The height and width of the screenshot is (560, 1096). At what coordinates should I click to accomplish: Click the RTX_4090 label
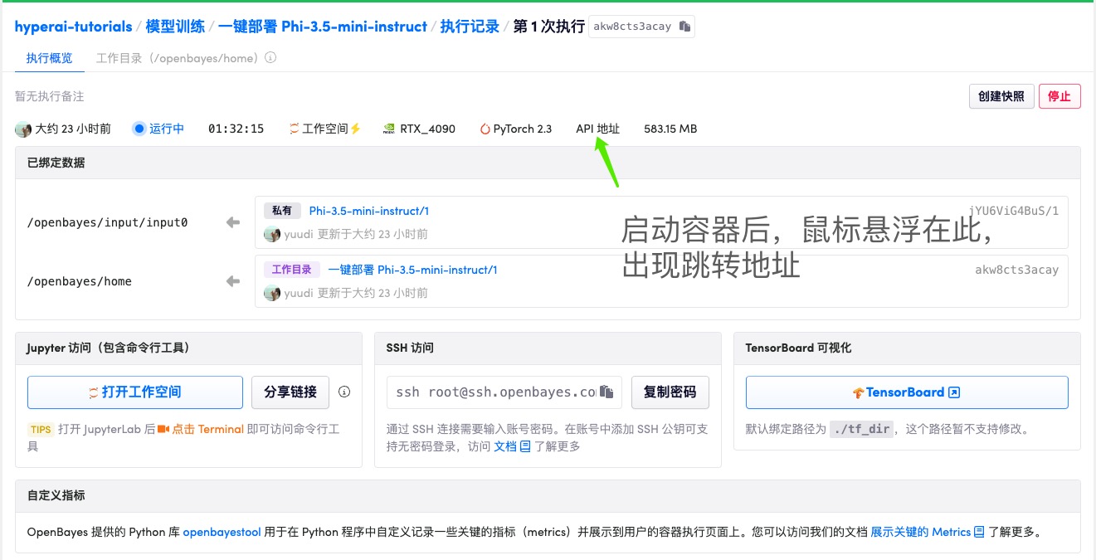click(x=428, y=129)
